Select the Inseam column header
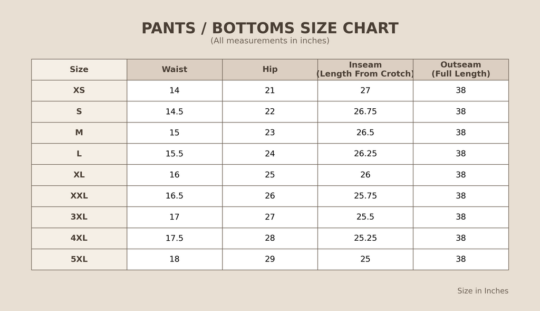This screenshot has width=540, height=311. pos(365,70)
